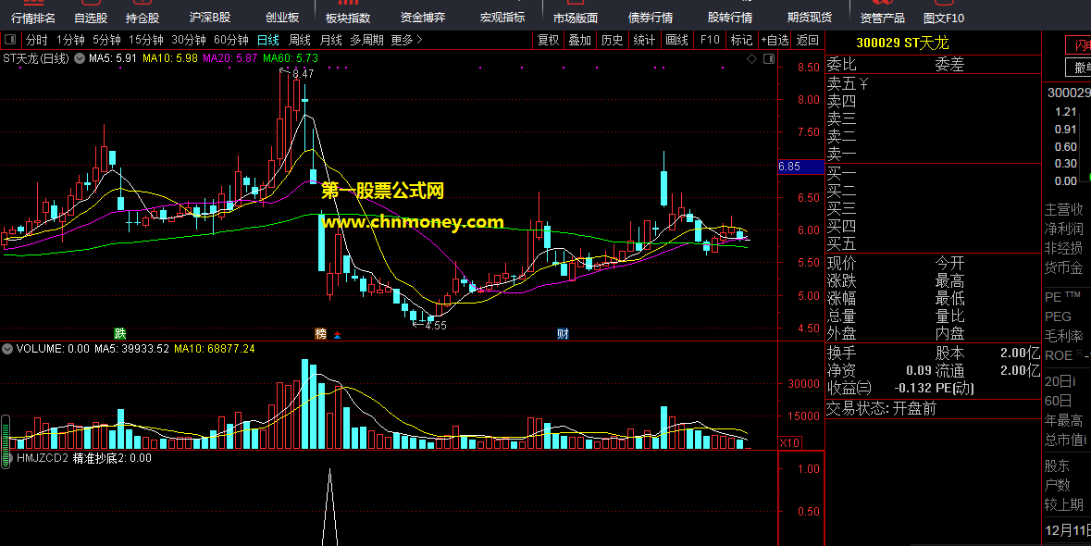Select the 日线 daily chart tab

pyautogui.click(x=267, y=41)
